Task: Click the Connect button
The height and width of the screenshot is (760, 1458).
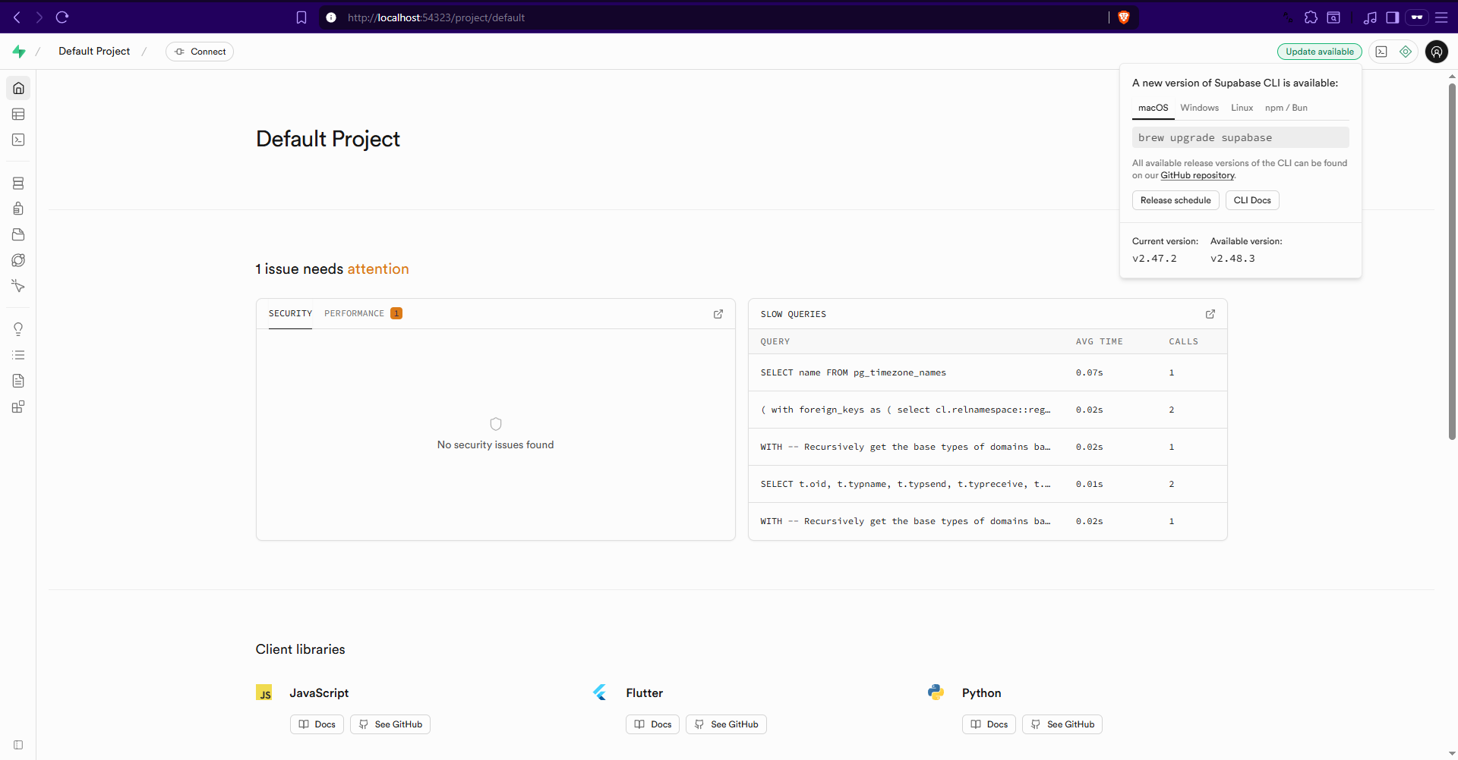Action: [x=200, y=52]
